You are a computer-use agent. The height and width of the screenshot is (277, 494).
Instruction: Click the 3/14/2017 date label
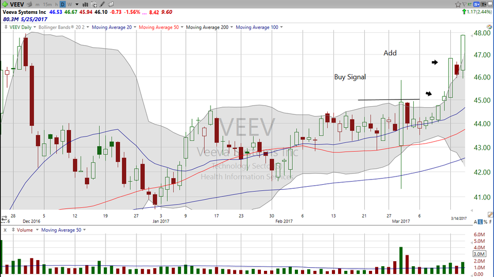coord(458,218)
